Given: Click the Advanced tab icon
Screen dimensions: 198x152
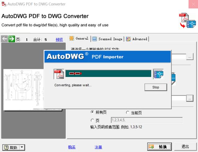Looking at the screenshot, I should 128,39.
